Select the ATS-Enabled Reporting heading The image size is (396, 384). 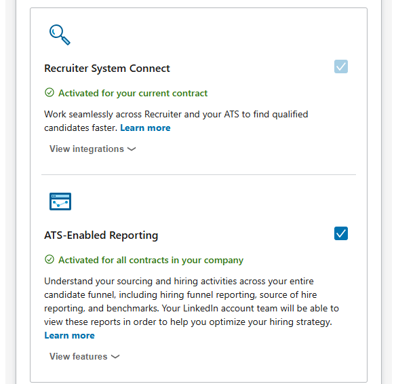click(101, 235)
